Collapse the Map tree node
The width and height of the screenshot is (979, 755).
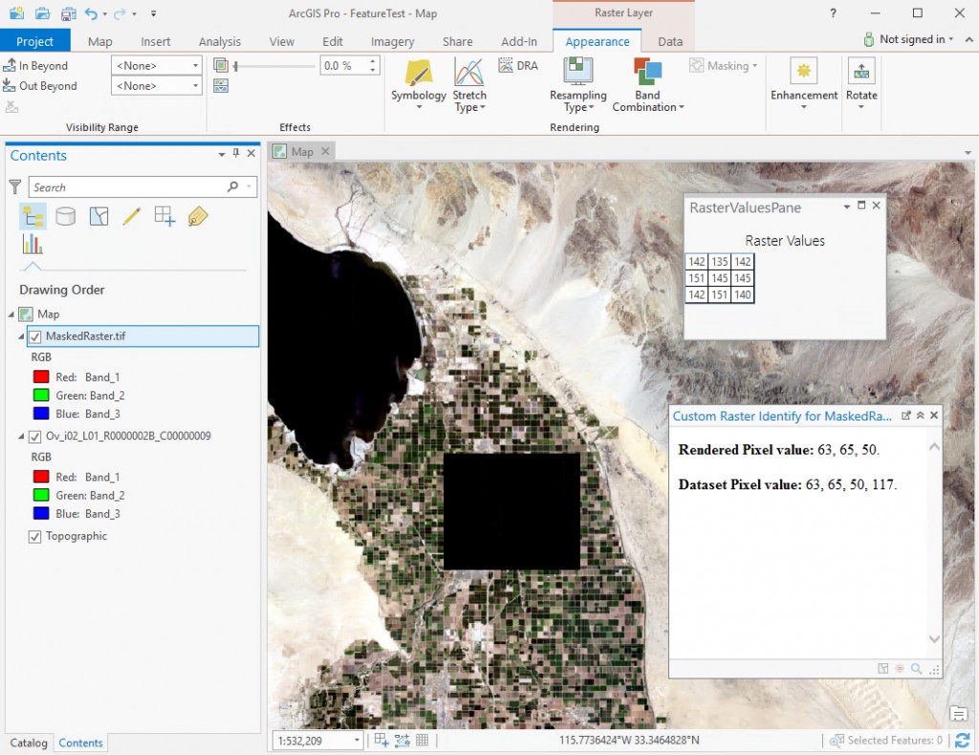(11, 314)
